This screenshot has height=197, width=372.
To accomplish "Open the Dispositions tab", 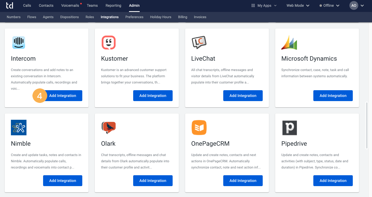I will point(70,17).
